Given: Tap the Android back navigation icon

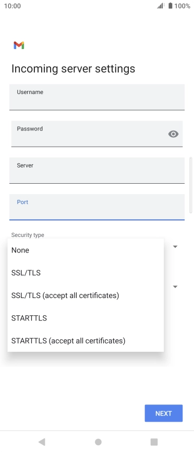Looking at the screenshot, I should pyautogui.click(x=42, y=442).
